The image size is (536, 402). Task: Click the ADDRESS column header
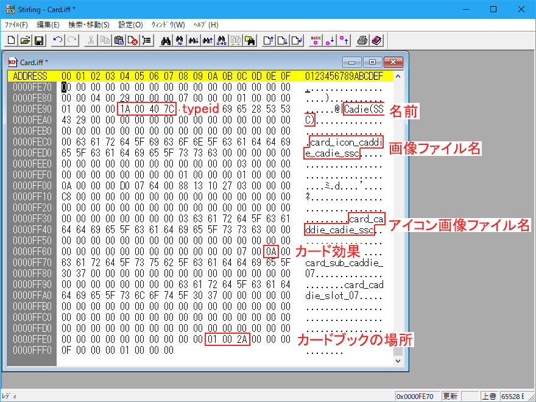30,76
